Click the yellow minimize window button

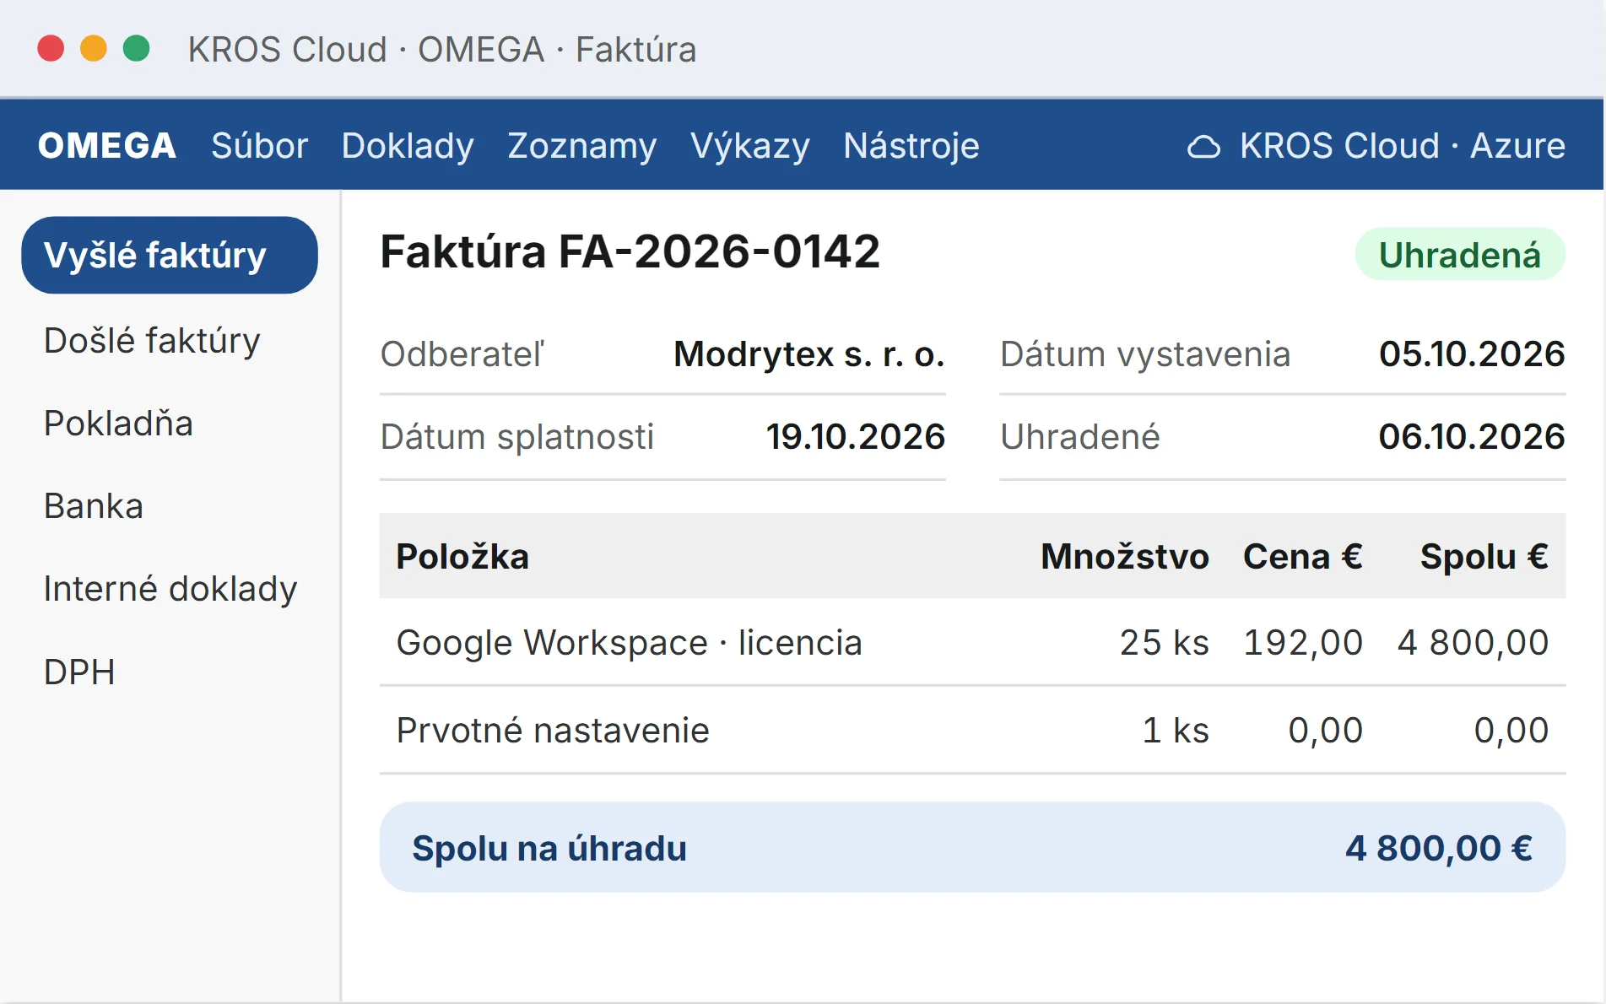coord(94,49)
